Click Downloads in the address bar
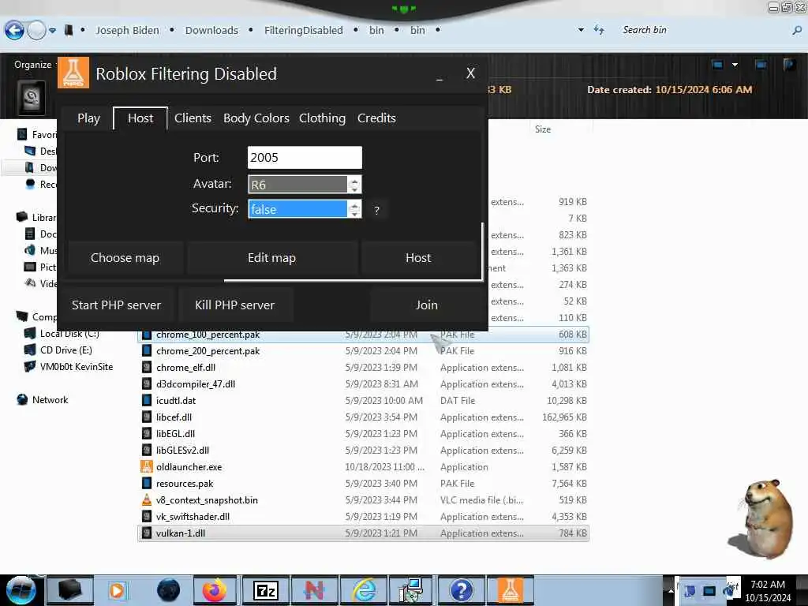The width and height of the screenshot is (808, 606). pos(211,31)
